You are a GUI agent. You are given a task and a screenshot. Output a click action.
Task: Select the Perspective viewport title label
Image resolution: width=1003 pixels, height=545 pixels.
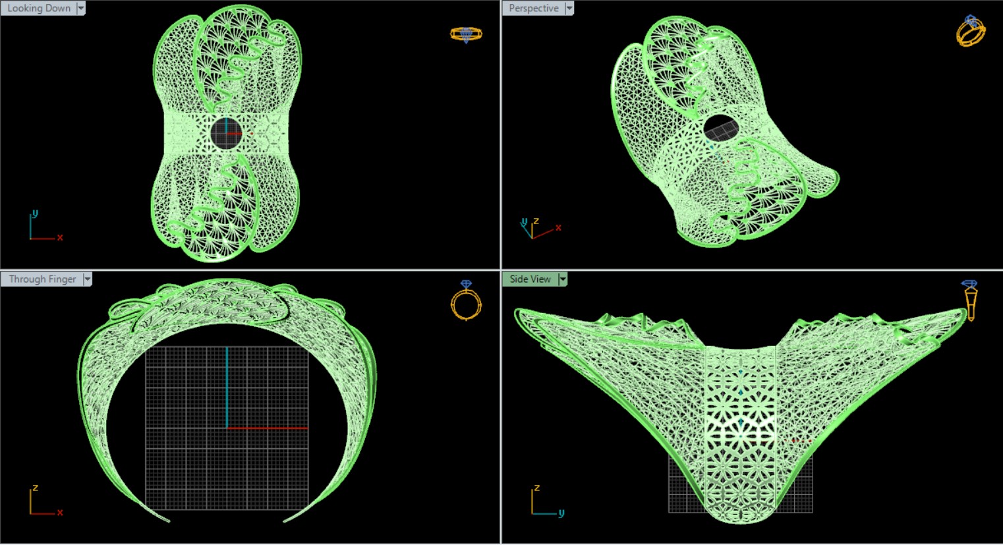pyautogui.click(x=533, y=9)
